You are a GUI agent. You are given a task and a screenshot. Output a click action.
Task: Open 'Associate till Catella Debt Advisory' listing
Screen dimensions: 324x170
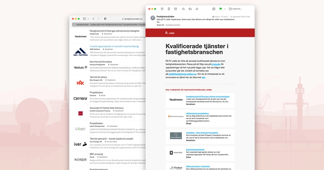(107, 108)
